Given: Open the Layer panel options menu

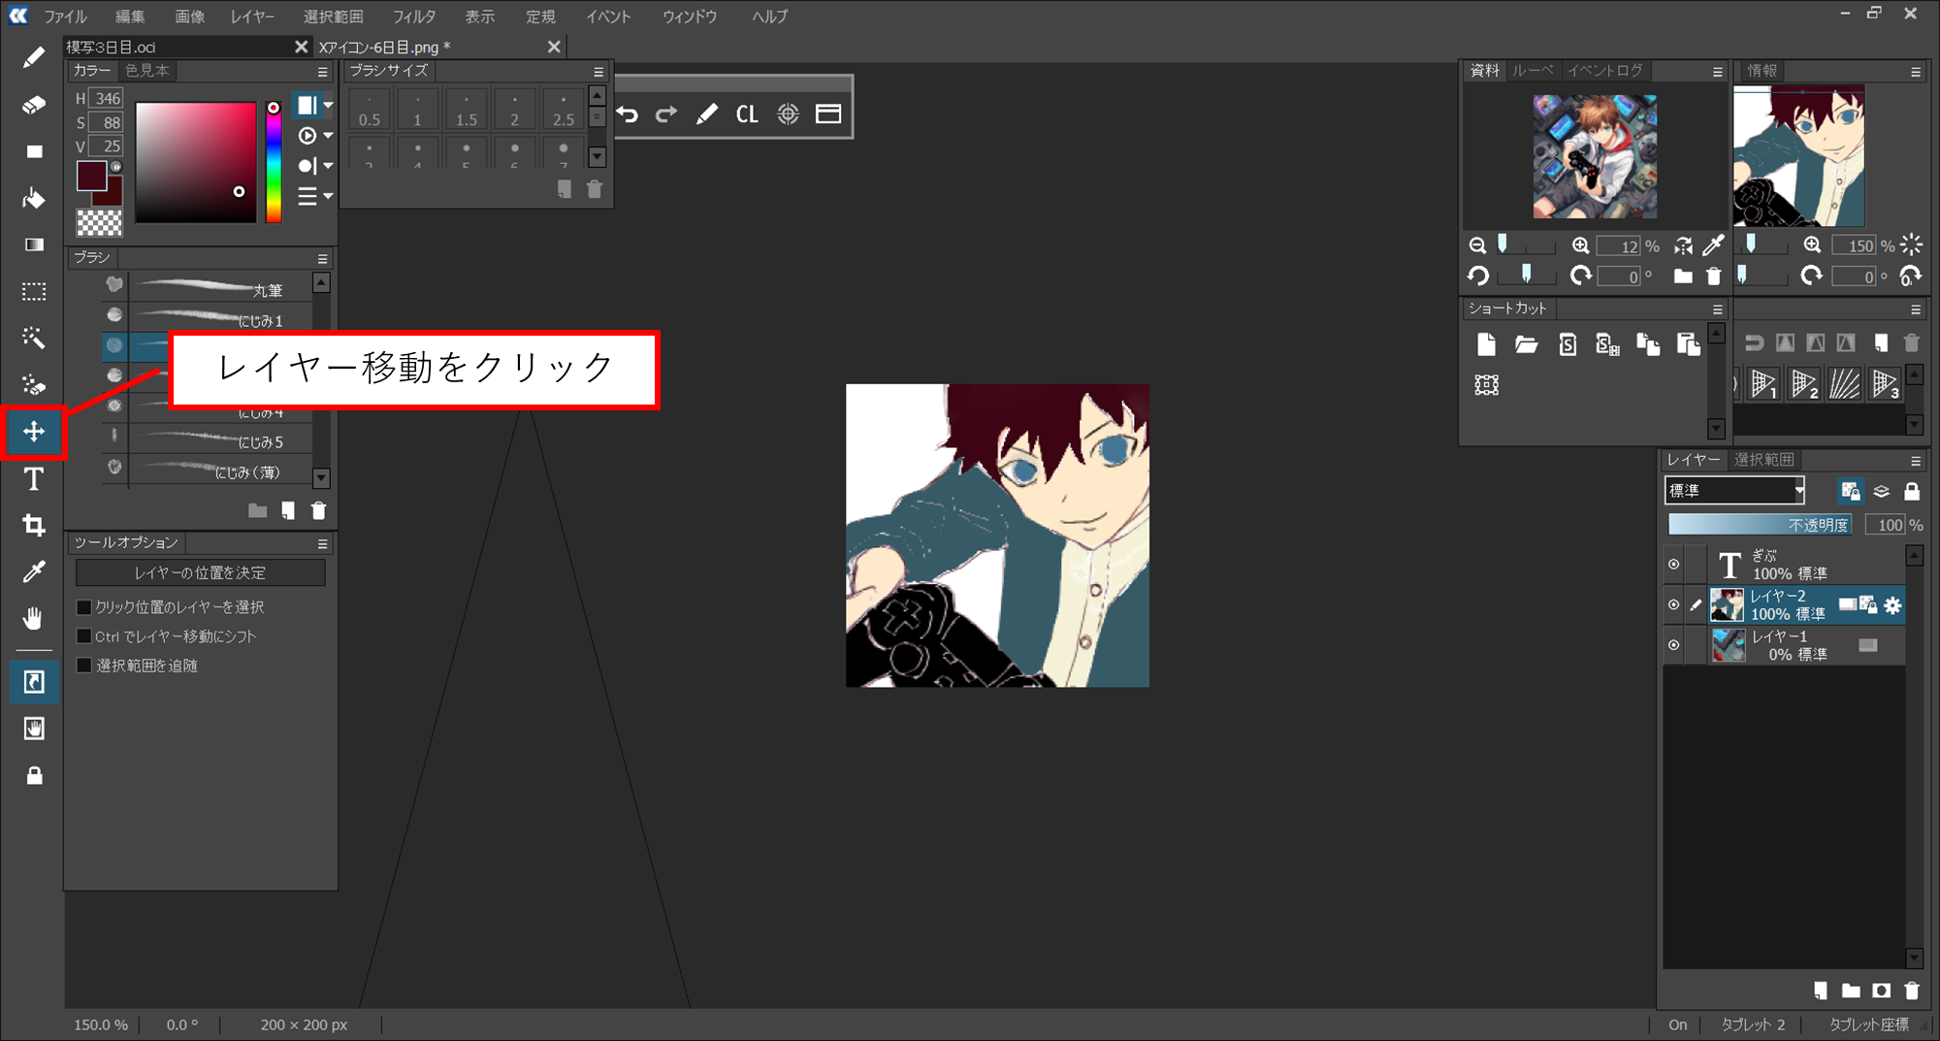Looking at the screenshot, I should click(1915, 461).
